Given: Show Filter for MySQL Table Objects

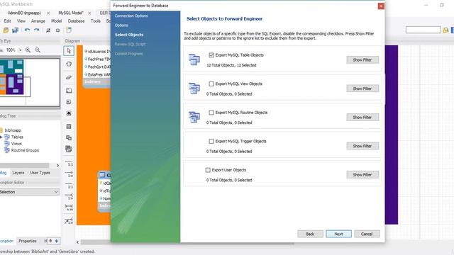Looking at the screenshot, I should pyautogui.click(x=362, y=59).
